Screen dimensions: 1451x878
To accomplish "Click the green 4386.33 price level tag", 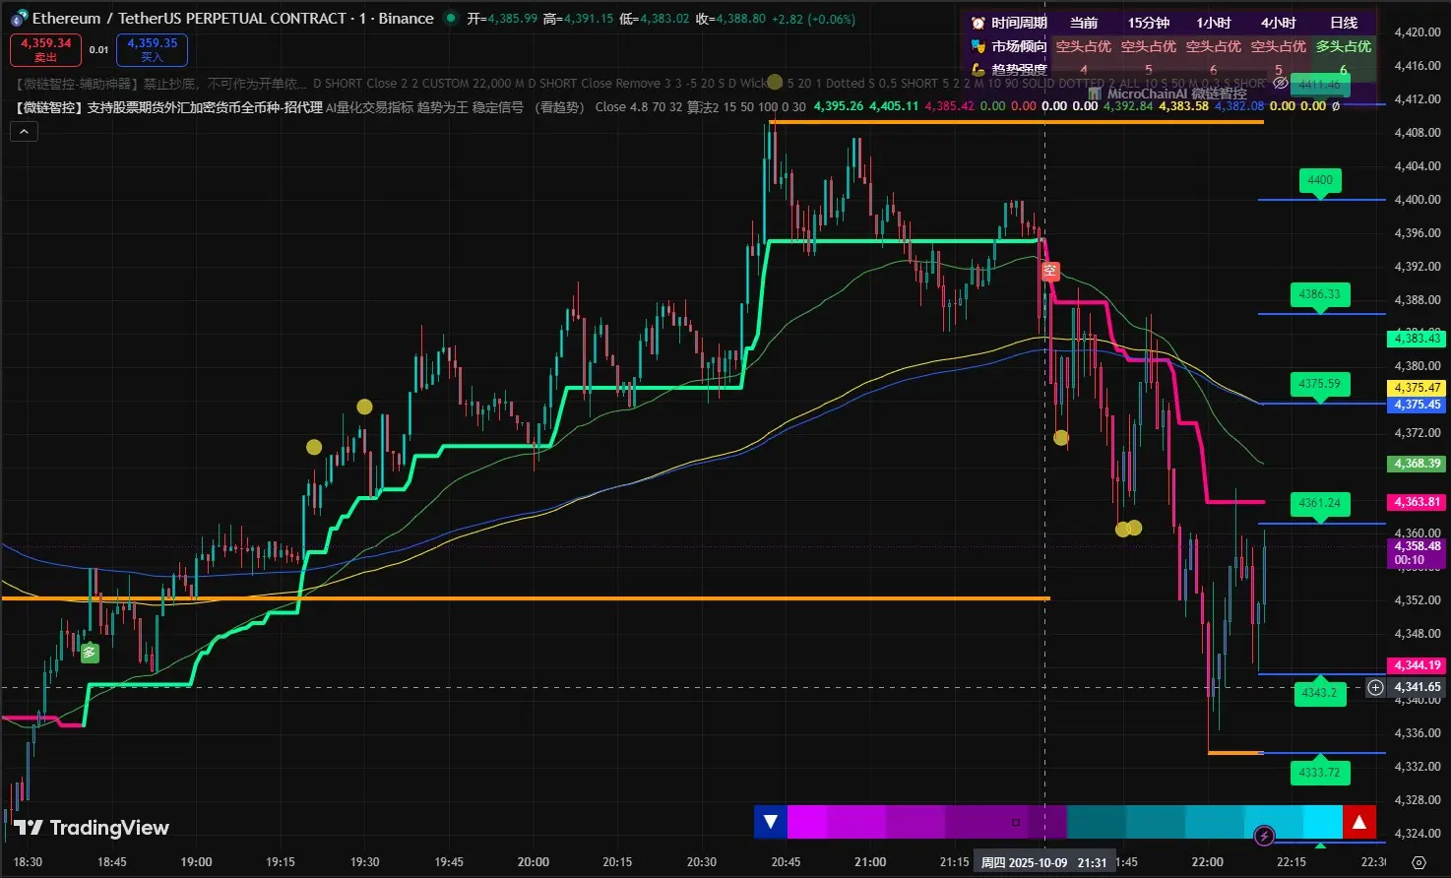I will click(1319, 294).
